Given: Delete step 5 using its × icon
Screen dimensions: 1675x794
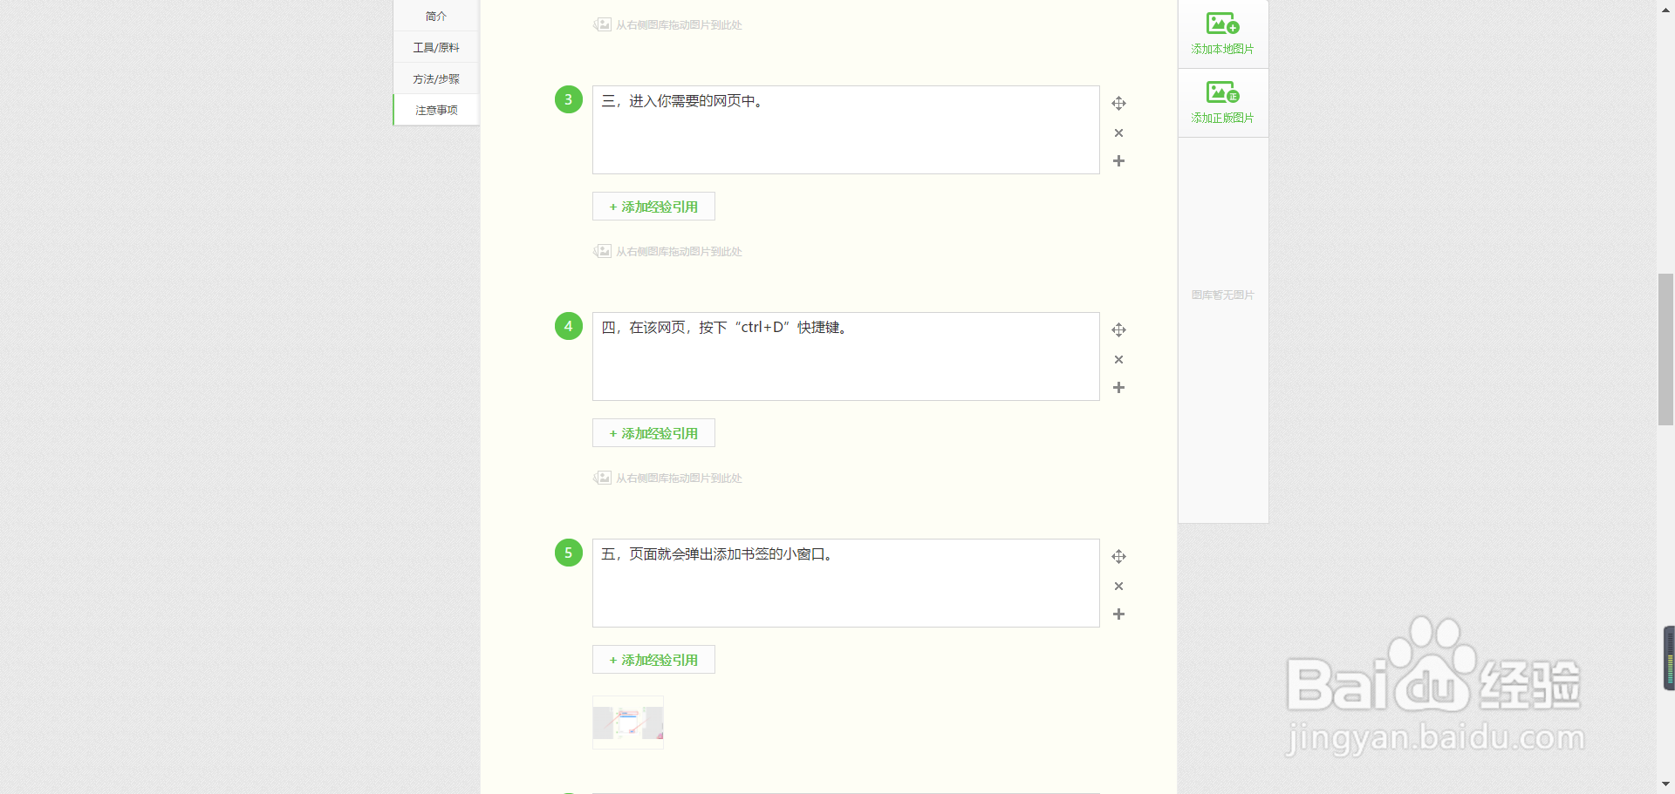Looking at the screenshot, I should [1118, 586].
